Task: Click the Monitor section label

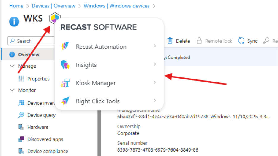Action: (27, 90)
